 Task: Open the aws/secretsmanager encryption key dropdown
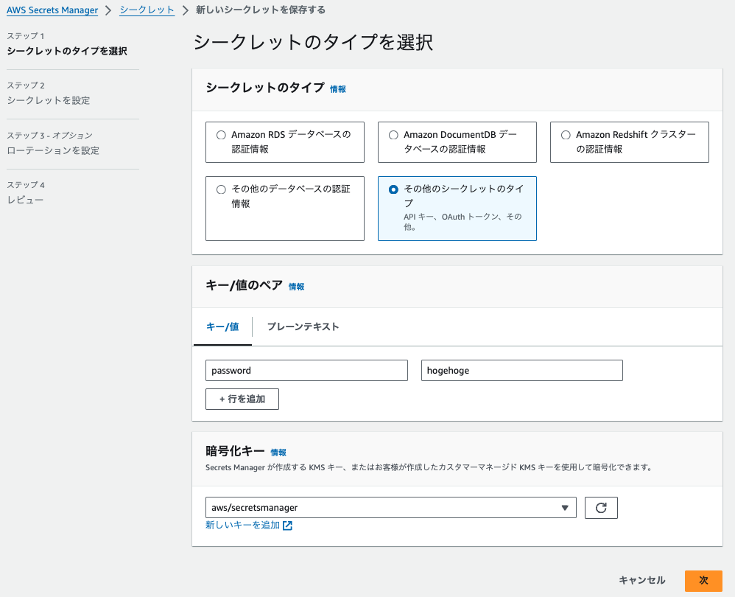pyautogui.click(x=390, y=507)
